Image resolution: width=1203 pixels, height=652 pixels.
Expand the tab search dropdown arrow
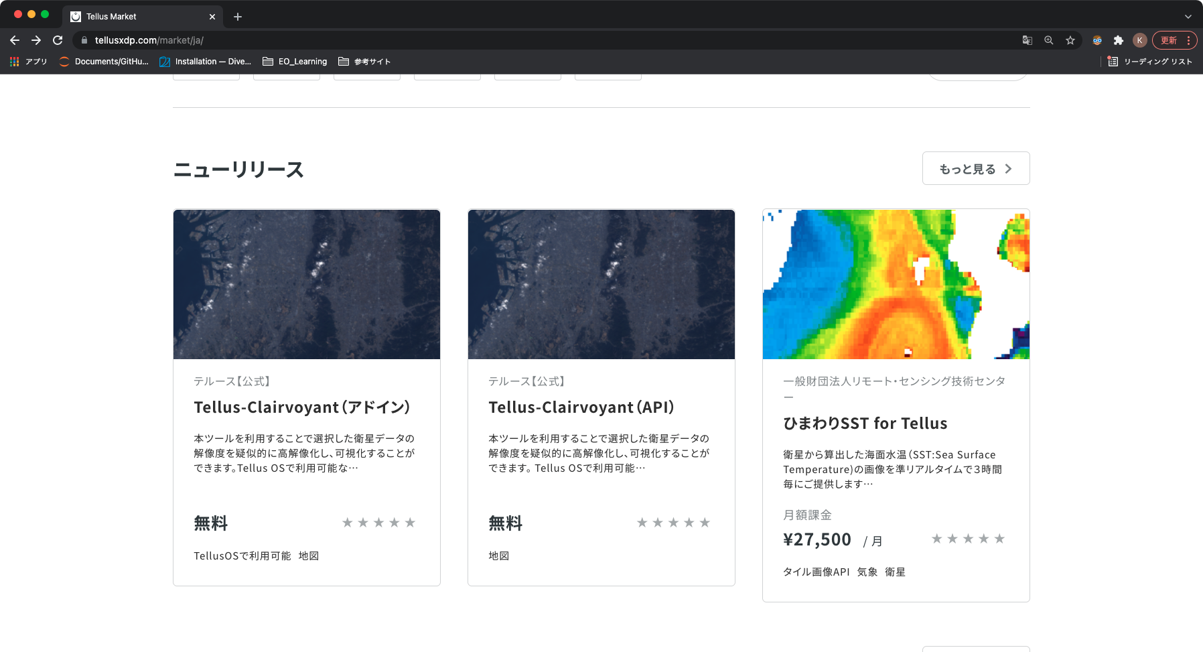point(1188,17)
